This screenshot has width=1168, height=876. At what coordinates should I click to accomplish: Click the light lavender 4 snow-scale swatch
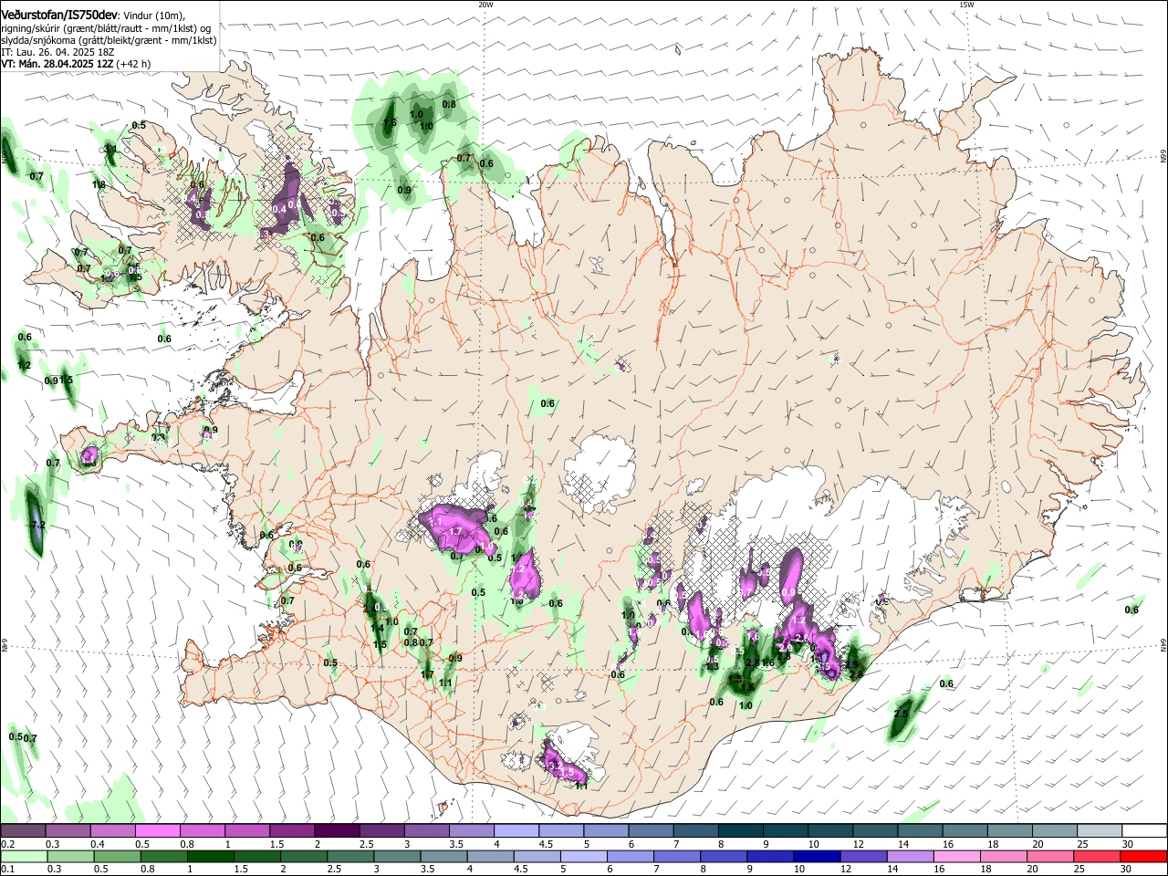(516, 831)
